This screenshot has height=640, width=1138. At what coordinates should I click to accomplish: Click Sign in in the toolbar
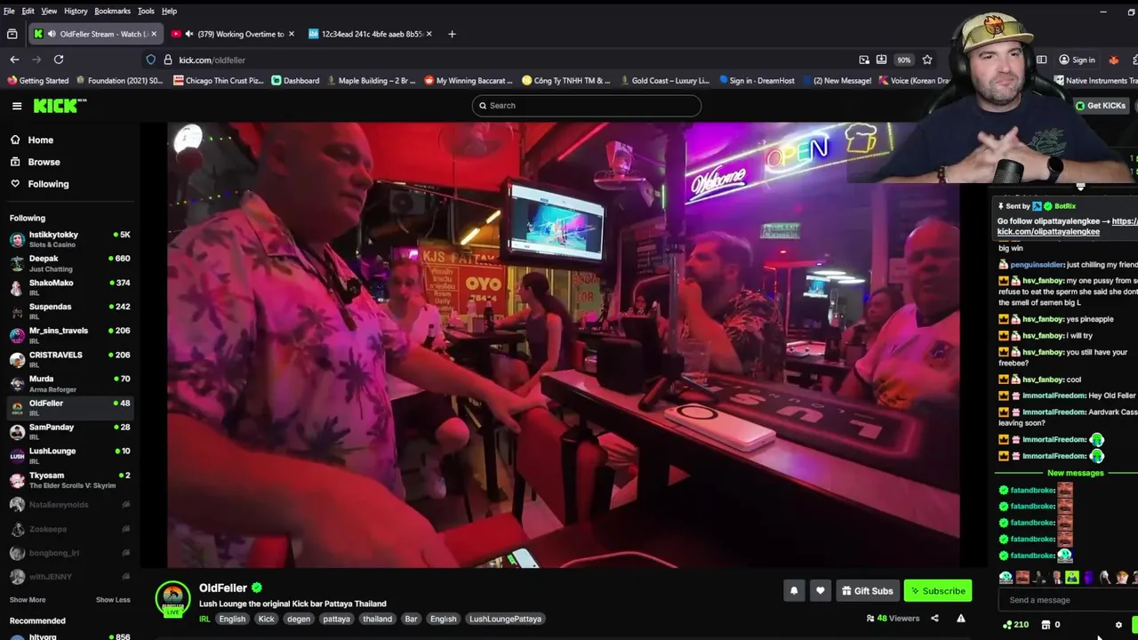[1077, 60]
